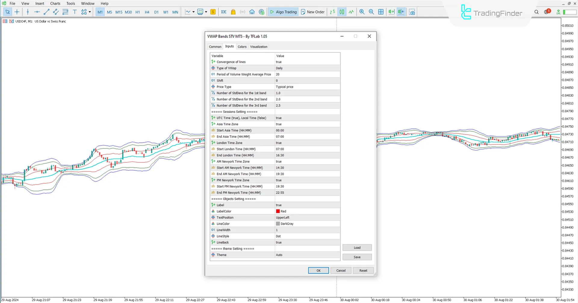Select the text label tool

tap(75, 12)
